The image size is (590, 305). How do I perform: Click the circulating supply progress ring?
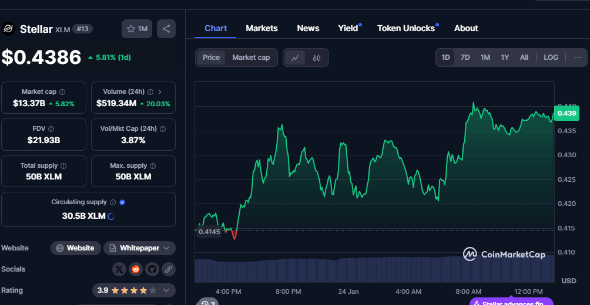pos(111,216)
